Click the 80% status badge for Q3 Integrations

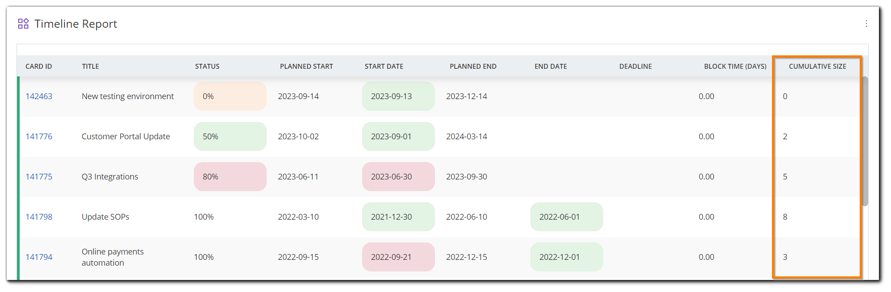(x=230, y=176)
